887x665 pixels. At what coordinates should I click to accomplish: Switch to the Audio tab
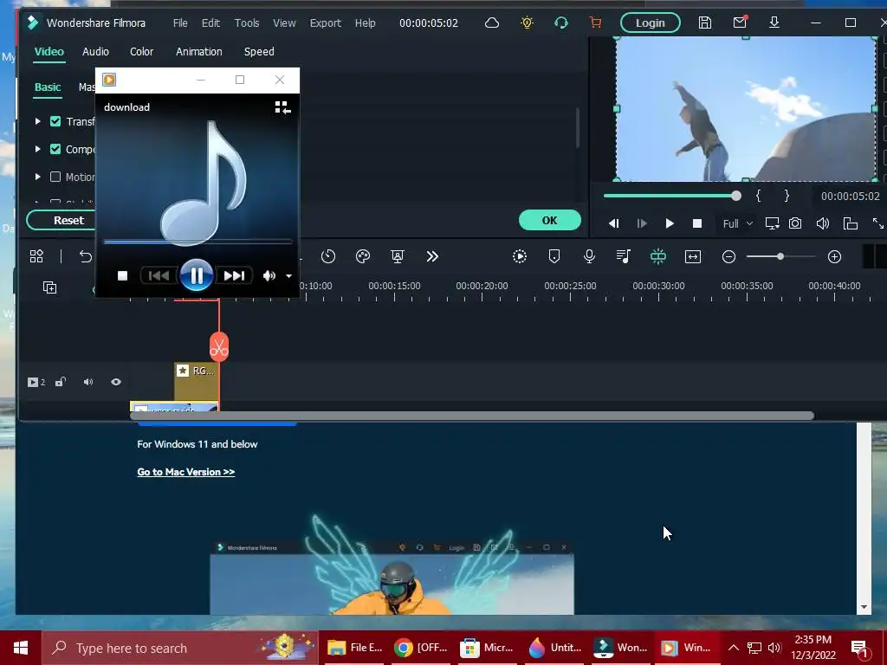pos(95,51)
